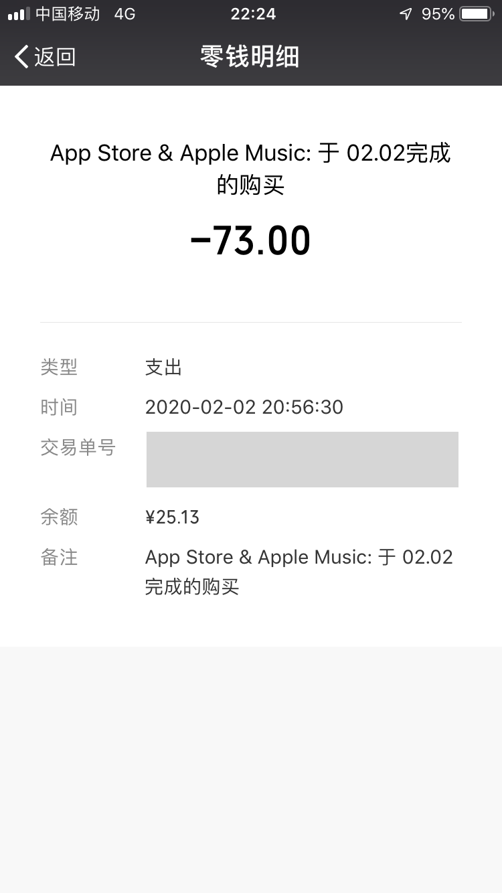Tap the 中国移动 carrier name
This screenshot has height=893, width=502.
pos(67,14)
